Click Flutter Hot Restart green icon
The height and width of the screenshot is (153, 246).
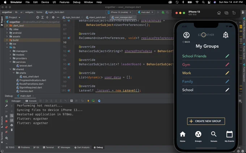(93, 101)
